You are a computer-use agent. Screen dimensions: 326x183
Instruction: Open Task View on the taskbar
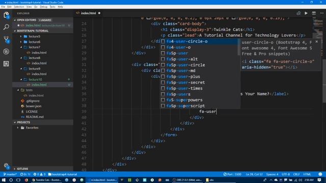tap(18, 180)
